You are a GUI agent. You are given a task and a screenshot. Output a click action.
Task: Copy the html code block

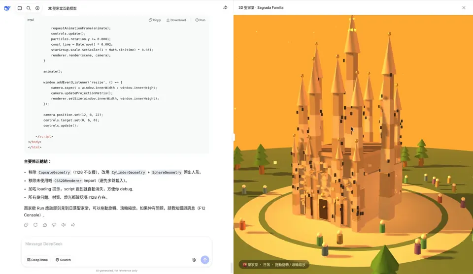point(155,20)
